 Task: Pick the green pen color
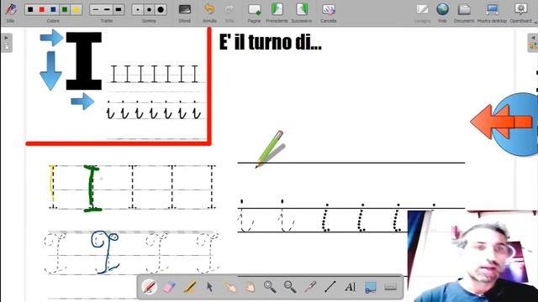[x=65, y=9]
